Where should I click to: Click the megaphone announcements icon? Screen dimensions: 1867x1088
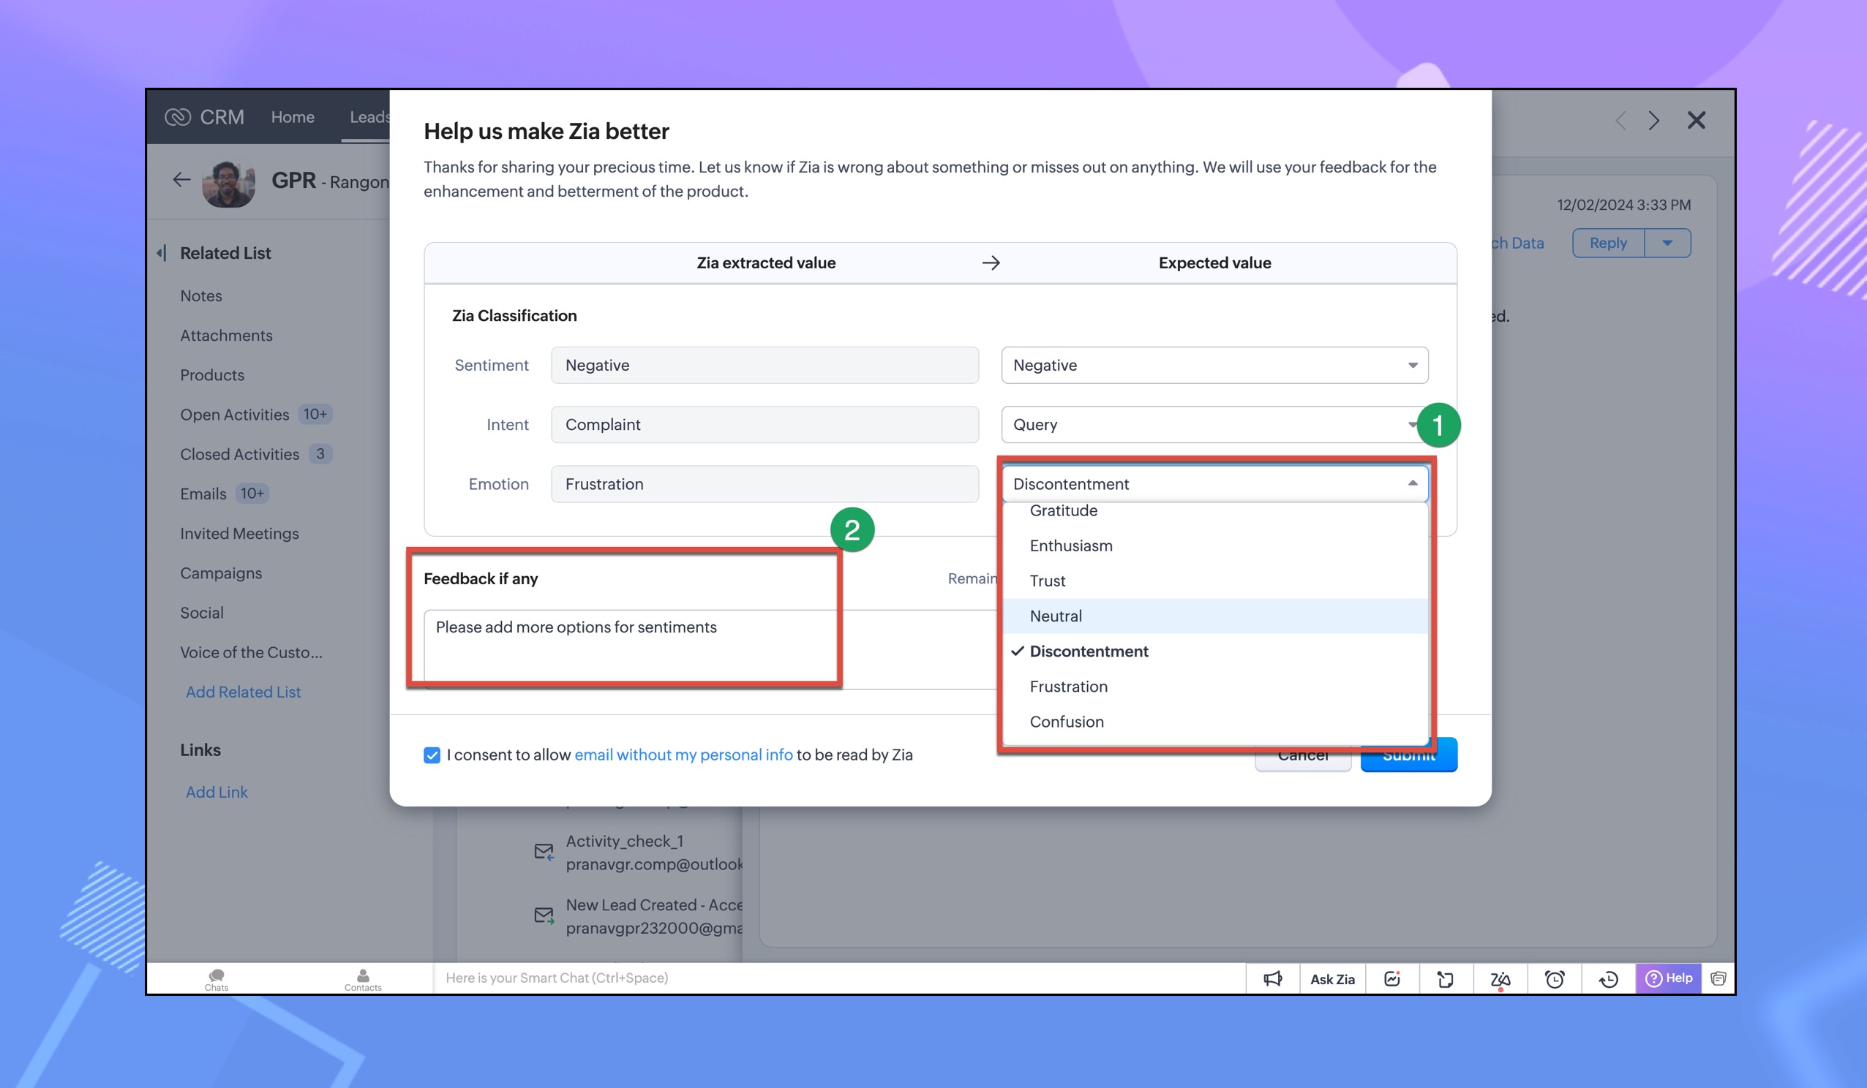pyautogui.click(x=1272, y=978)
